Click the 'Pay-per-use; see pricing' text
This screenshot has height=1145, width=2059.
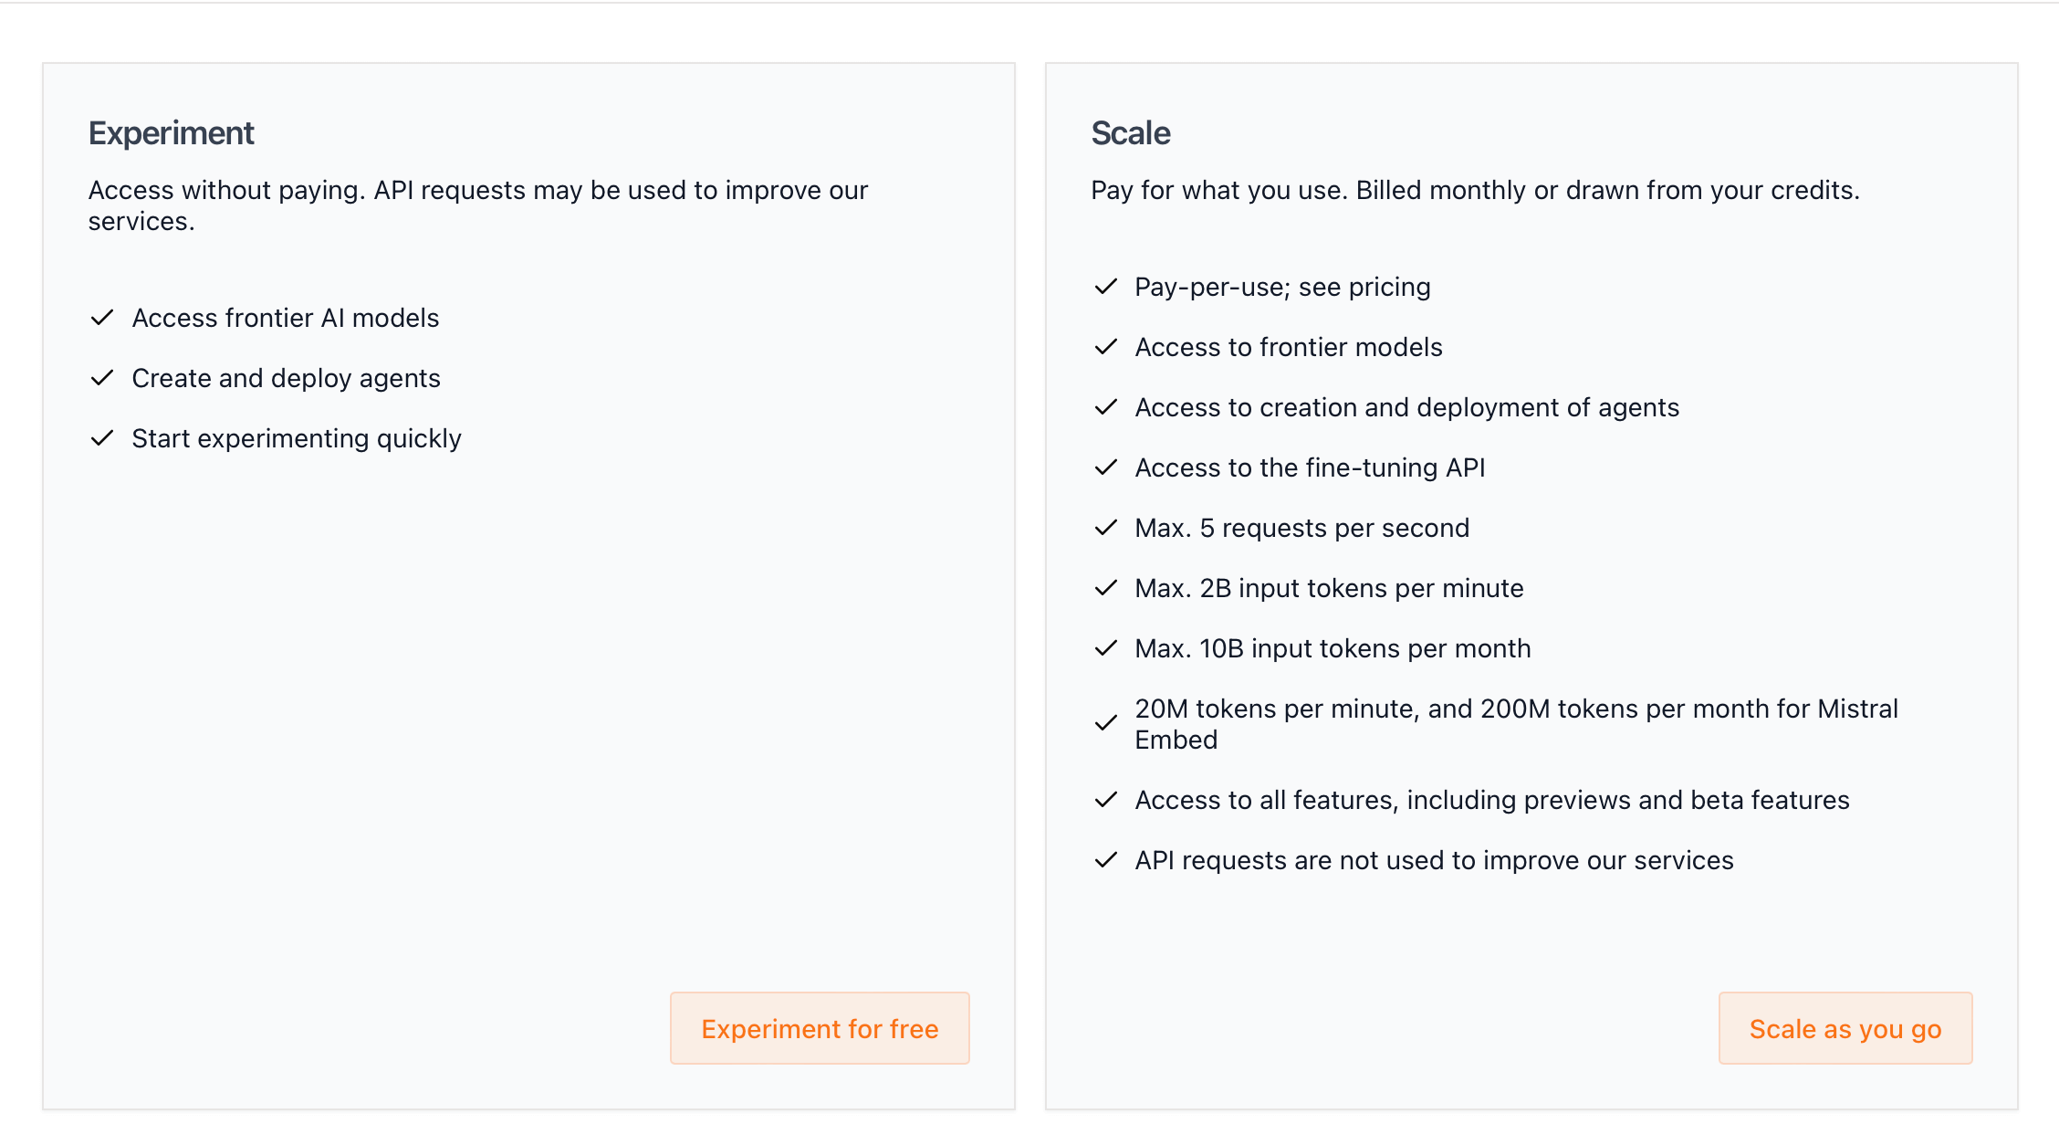tap(1282, 287)
